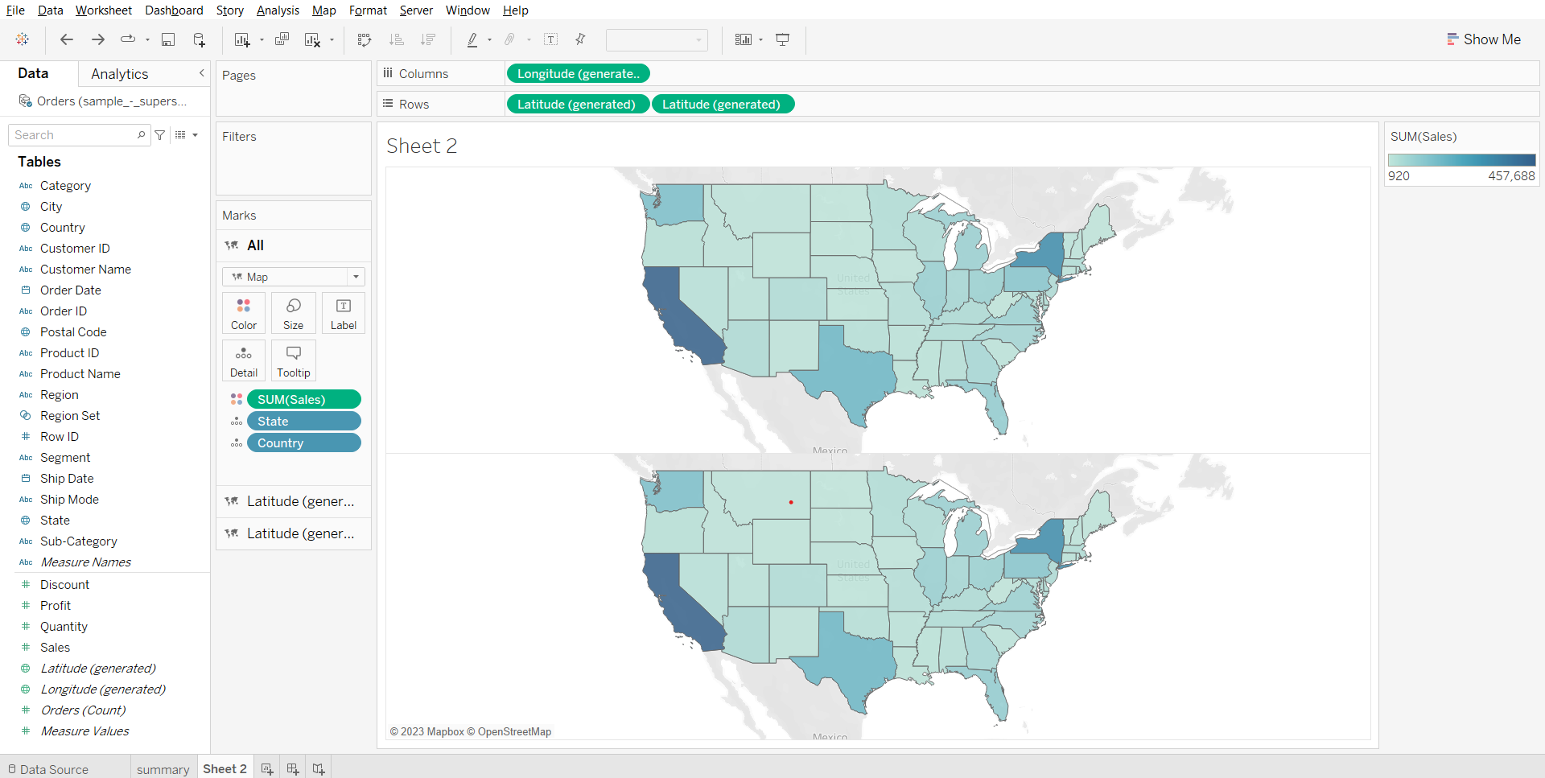Toggle Presentation Mode in the toolbar
Viewport: 1545px width, 778px height.
point(782,39)
